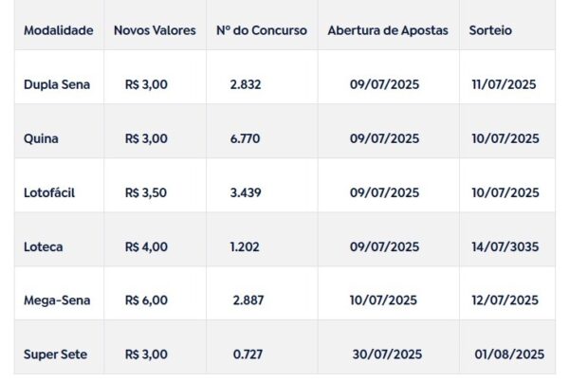The image size is (569, 382).
Task: Click the Novos Valores column header
Action: 155,30
